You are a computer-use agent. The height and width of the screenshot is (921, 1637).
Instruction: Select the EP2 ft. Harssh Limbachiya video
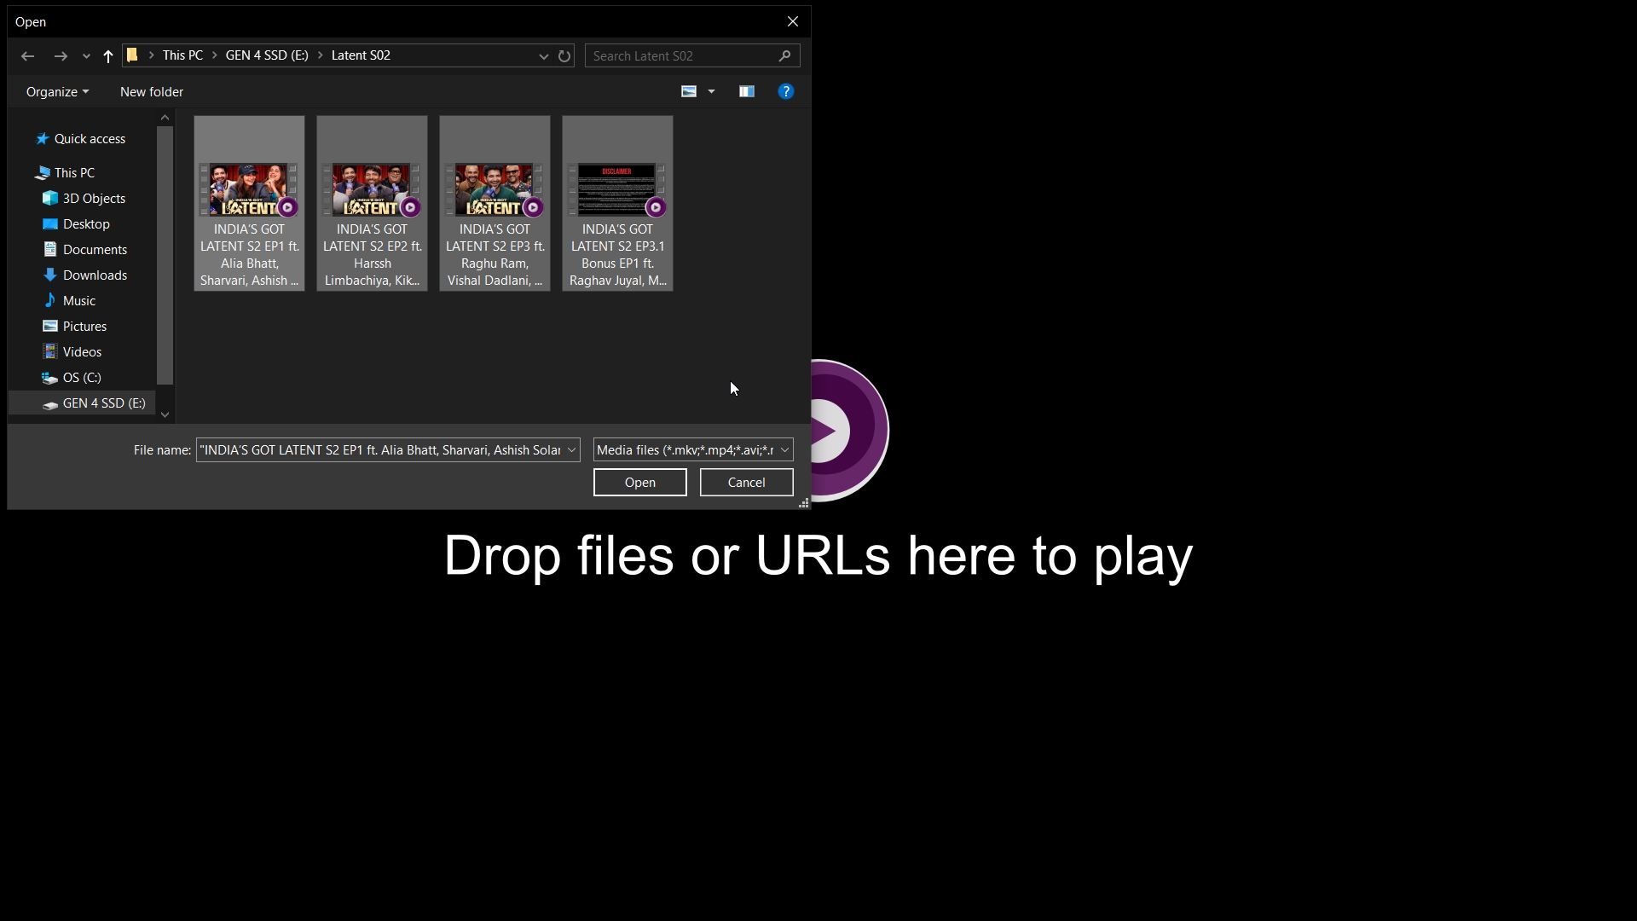(372, 204)
